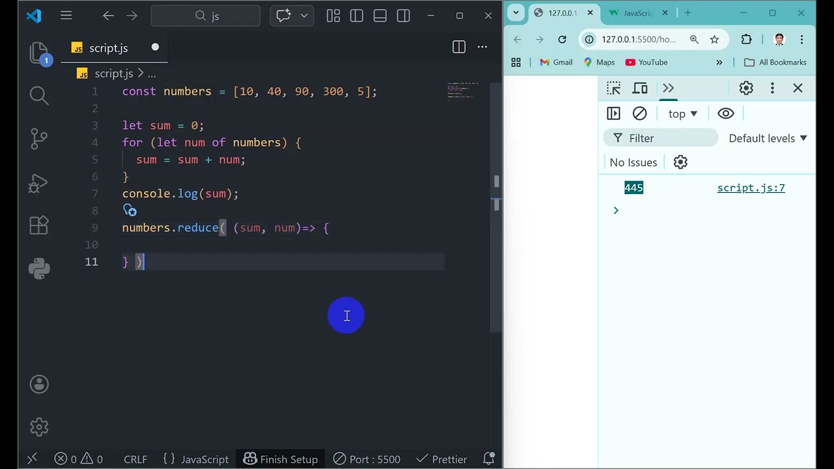
Task: Toggle the primary side bar
Action: pos(356,16)
